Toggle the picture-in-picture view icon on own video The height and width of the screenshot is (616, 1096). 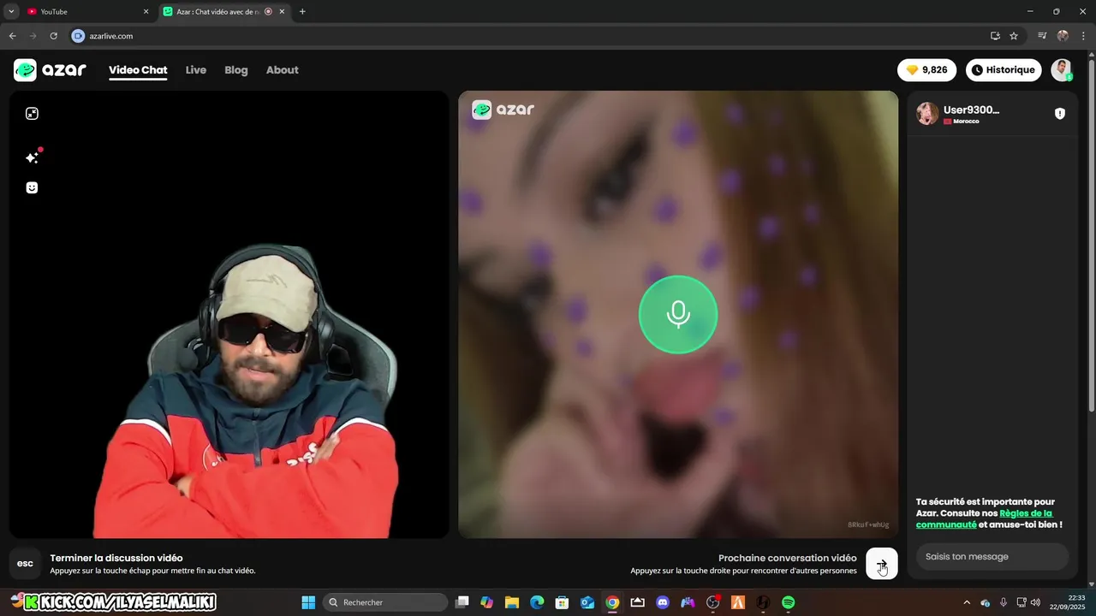pos(32,114)
